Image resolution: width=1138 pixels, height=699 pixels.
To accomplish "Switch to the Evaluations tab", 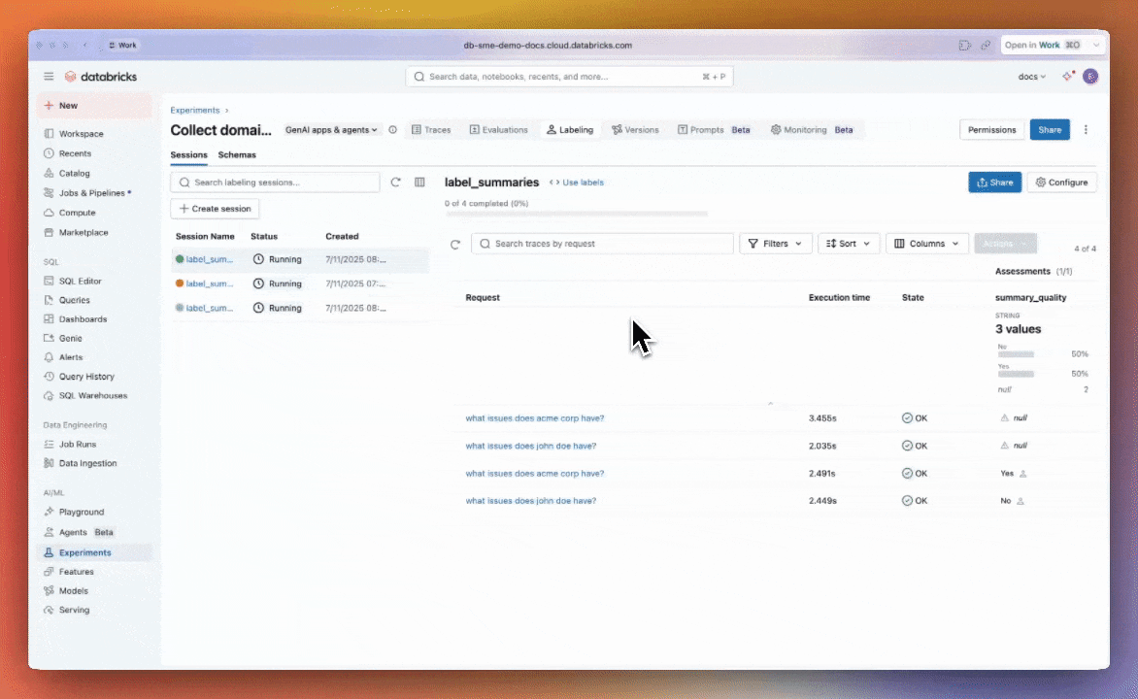I will click(x=498, y=130).
